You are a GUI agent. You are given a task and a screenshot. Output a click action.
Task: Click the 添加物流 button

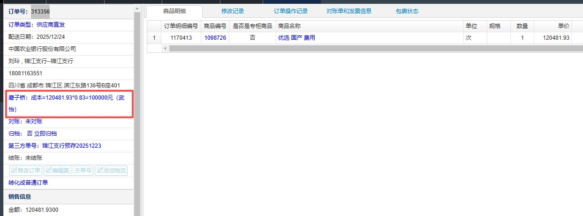111,171
